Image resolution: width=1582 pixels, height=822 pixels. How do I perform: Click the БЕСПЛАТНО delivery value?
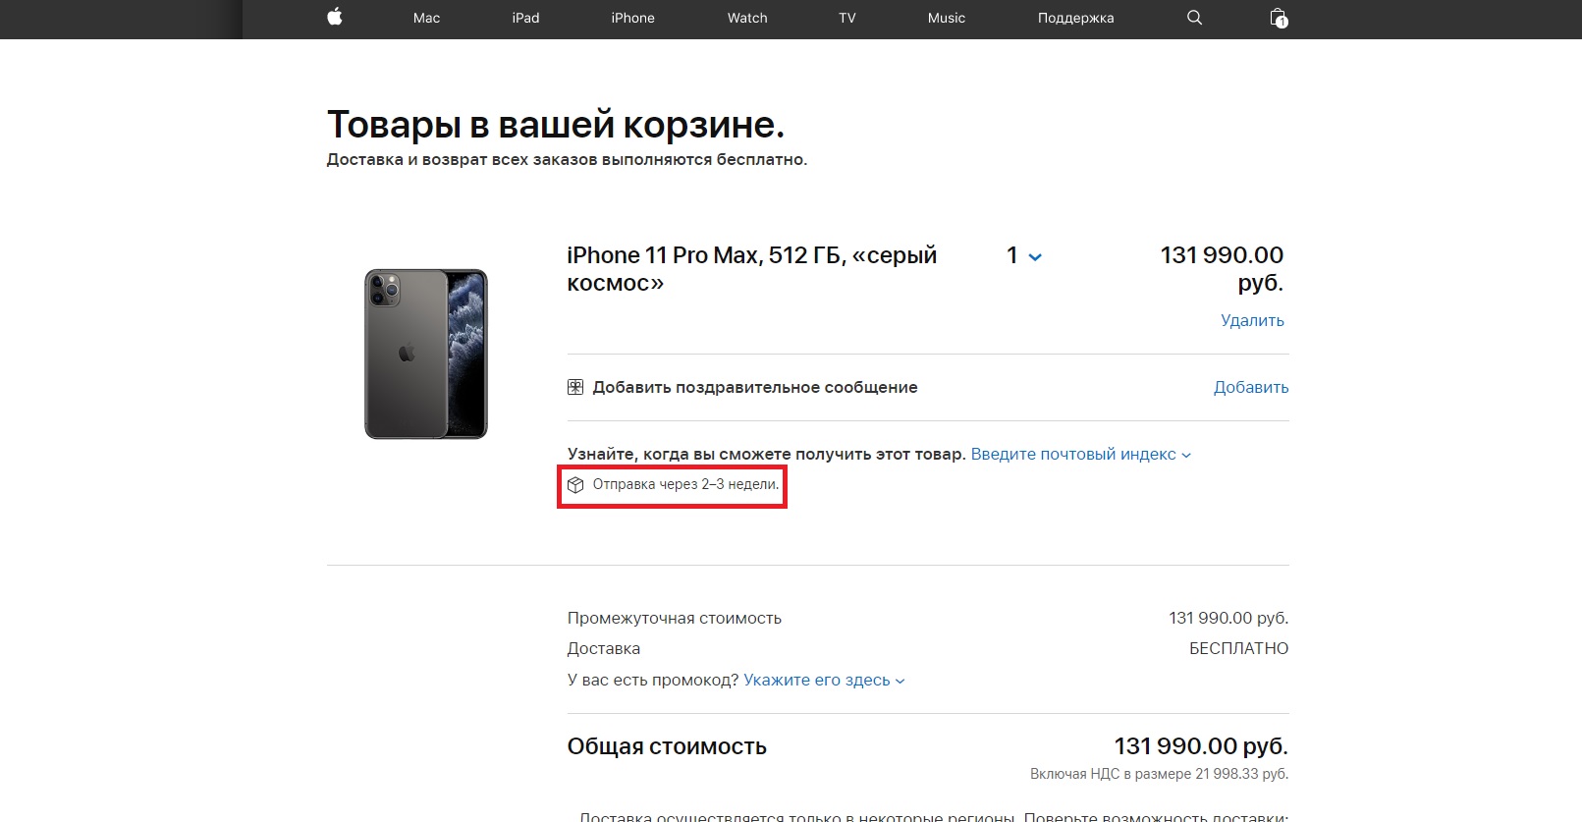pyautogui.click(x=1238, y=648)
